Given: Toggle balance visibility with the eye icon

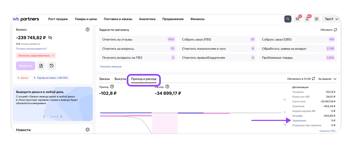Looking at the screenshot, I should pyautogui.click(x=50, y=38).
